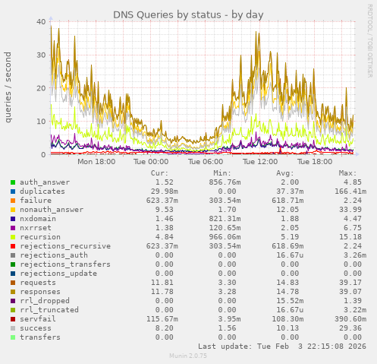Click the 'recursion' legend label
This screenshot has width=377, height=364.
click(40, 237)
